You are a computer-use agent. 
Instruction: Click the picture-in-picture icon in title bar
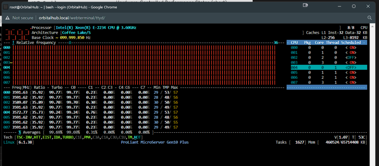tap(305, 5)
